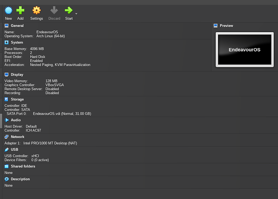Open the Start button dropdown arrow

click(x=76, y=13)
